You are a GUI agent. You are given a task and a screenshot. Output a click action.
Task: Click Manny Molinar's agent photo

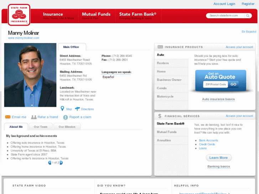[x=30, y=75]
